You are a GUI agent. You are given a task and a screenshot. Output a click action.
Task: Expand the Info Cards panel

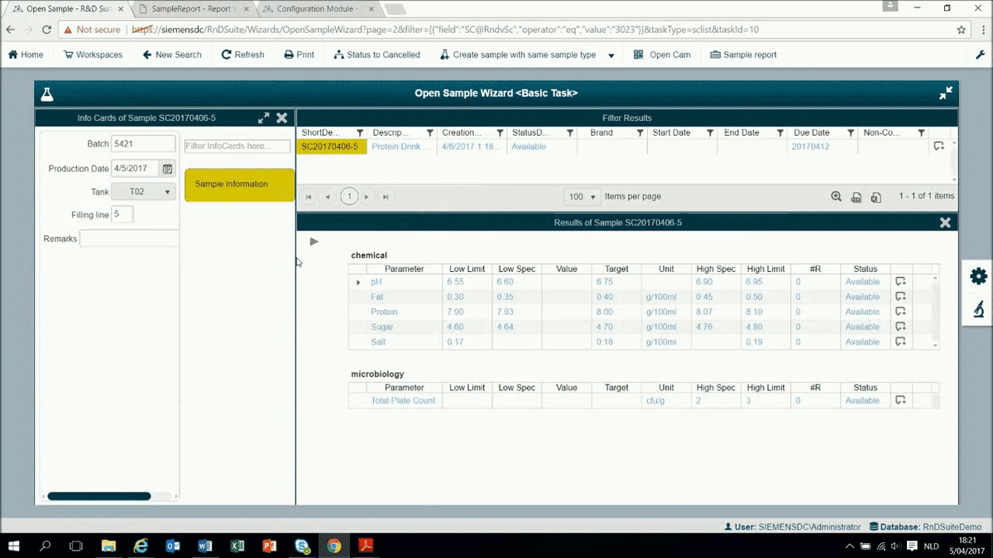[x=263, y=118]
